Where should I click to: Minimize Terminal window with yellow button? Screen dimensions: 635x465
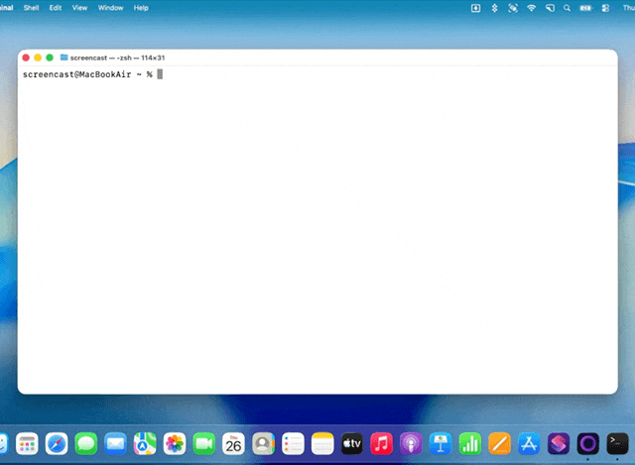point(38,58)
